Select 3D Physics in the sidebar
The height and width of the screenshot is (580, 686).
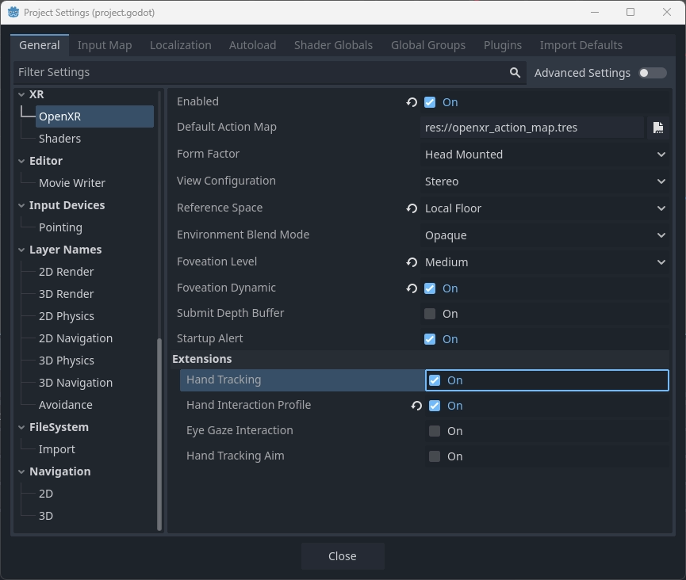click(x=67, y=361)
